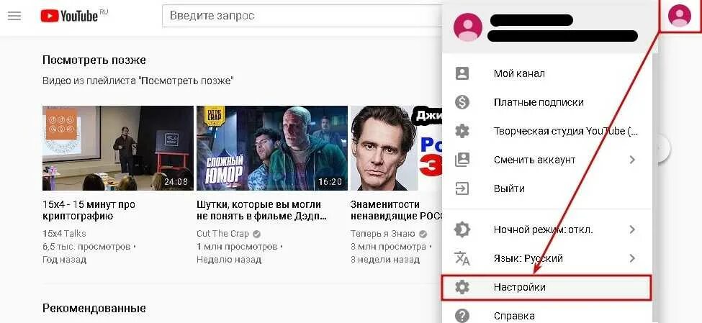Expand the Сменить аккаунт chevron

[x=632, y=160]
